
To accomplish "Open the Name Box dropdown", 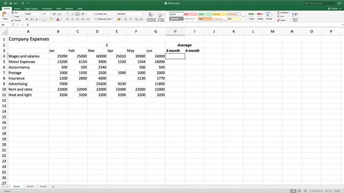I will [13, 25].
